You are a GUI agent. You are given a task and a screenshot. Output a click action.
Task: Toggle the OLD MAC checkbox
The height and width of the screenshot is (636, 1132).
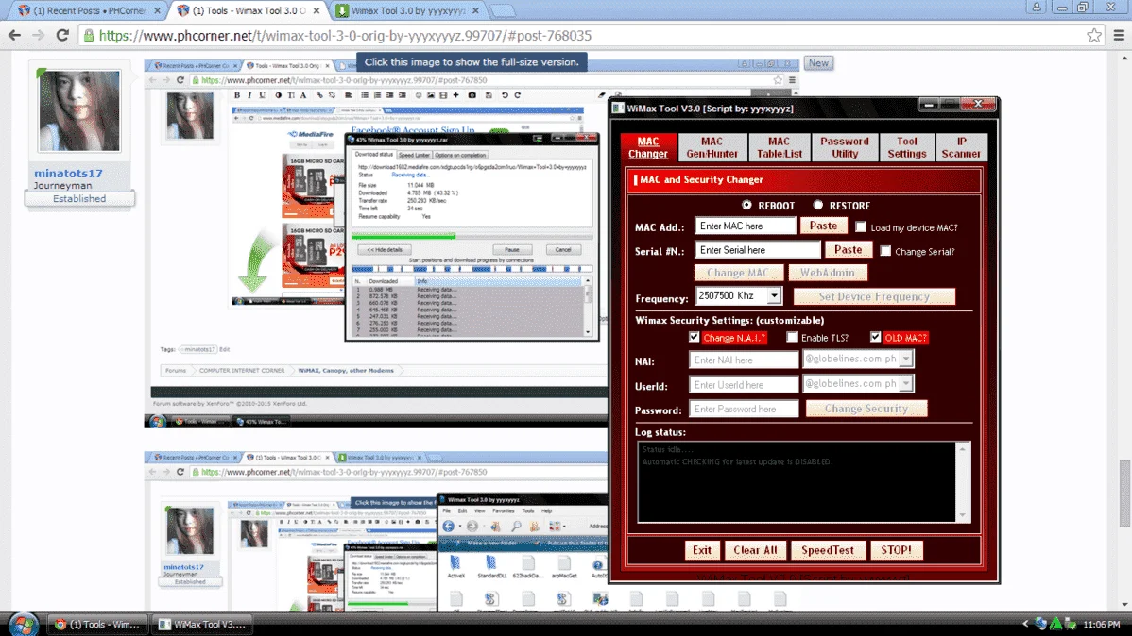pyautogui.click(x=875, y=338)
